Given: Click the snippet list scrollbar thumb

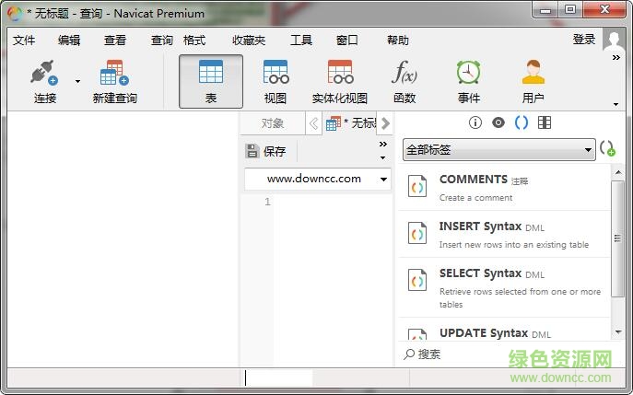Looking at the screenshot, I should click(617, 238).
